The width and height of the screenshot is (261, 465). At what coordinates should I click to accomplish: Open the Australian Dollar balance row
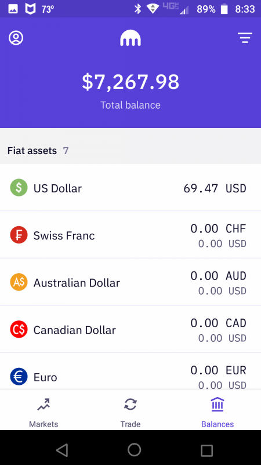[130, 282]
